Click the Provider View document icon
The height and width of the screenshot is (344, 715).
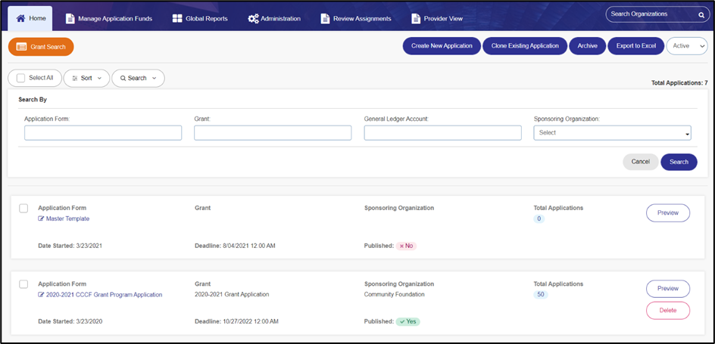415,19
